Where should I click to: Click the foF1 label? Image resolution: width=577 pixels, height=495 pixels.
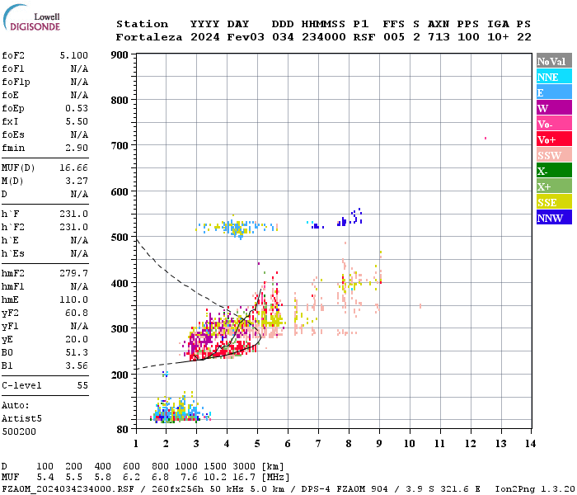[x=13, y=68]
